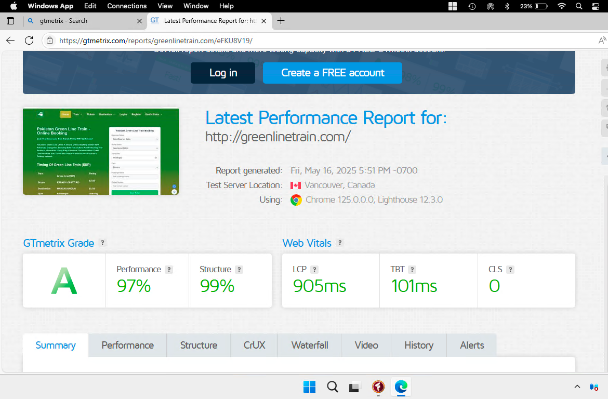
Task: Click the TBT help question mark icon
Action: click(412, 270)
